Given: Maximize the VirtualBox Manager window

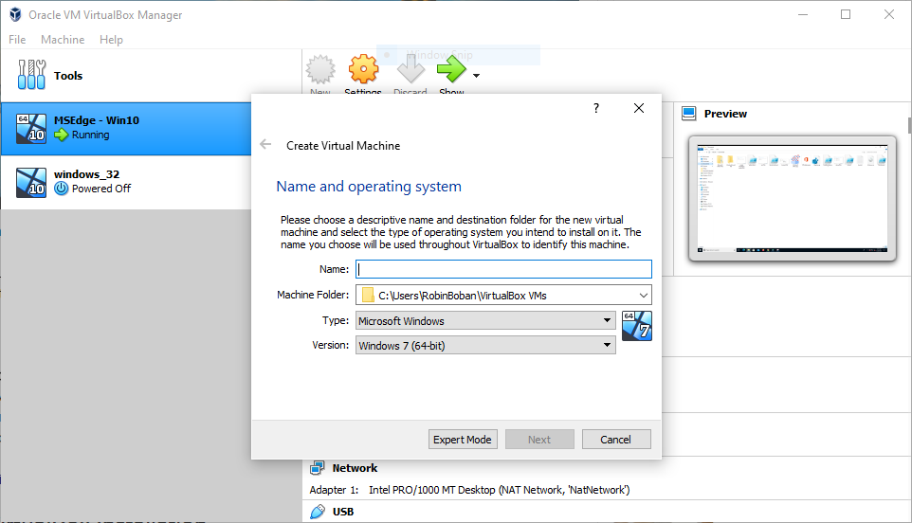Looking at the screenshot, I should (846, 14).
